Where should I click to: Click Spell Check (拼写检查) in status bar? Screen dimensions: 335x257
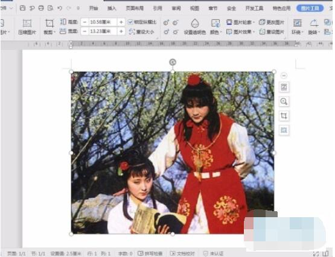150,253
